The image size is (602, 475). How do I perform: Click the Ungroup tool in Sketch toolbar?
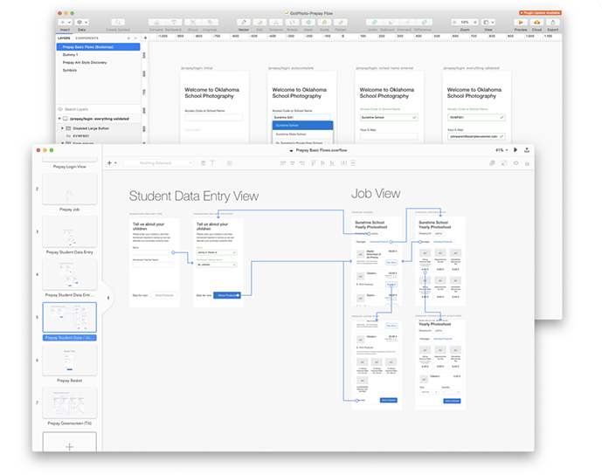210,22
